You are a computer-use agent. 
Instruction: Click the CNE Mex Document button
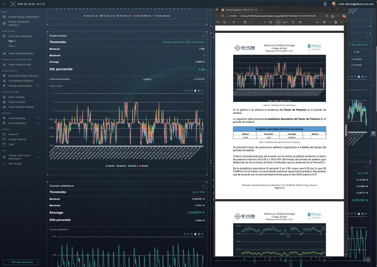coord(20,262)
